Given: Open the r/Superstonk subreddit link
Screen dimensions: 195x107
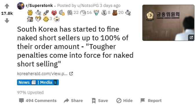Looking at the screenshot, I should tap(39, 6).
